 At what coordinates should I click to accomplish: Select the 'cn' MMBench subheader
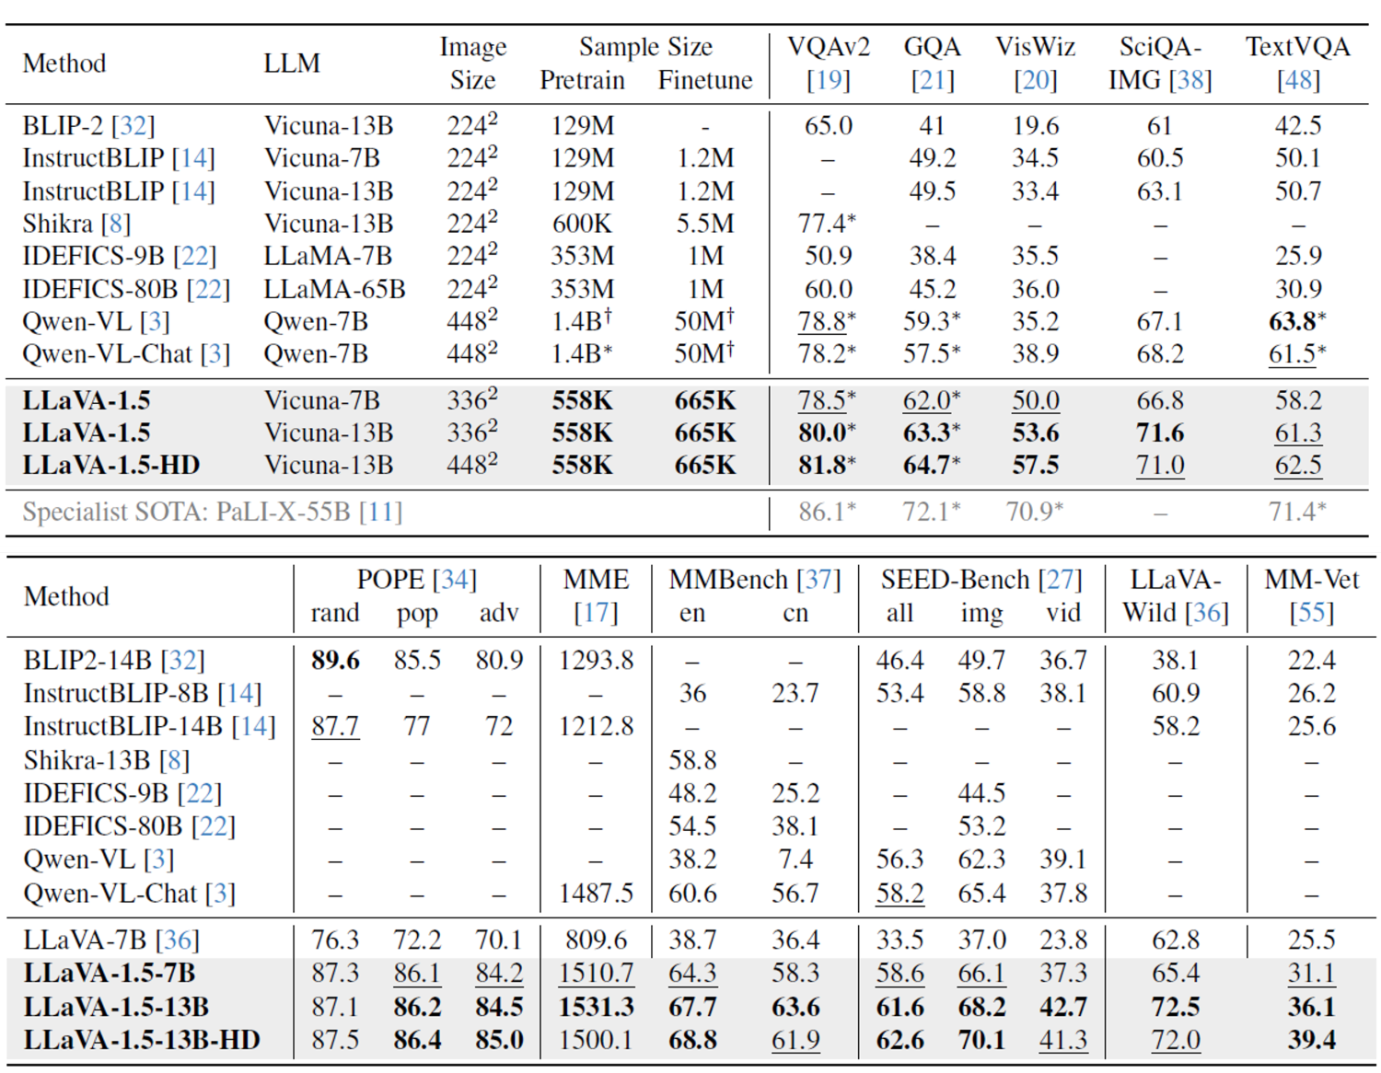[795, 613]
